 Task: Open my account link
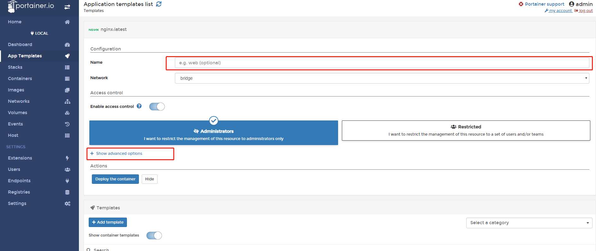tap(558, 11)
